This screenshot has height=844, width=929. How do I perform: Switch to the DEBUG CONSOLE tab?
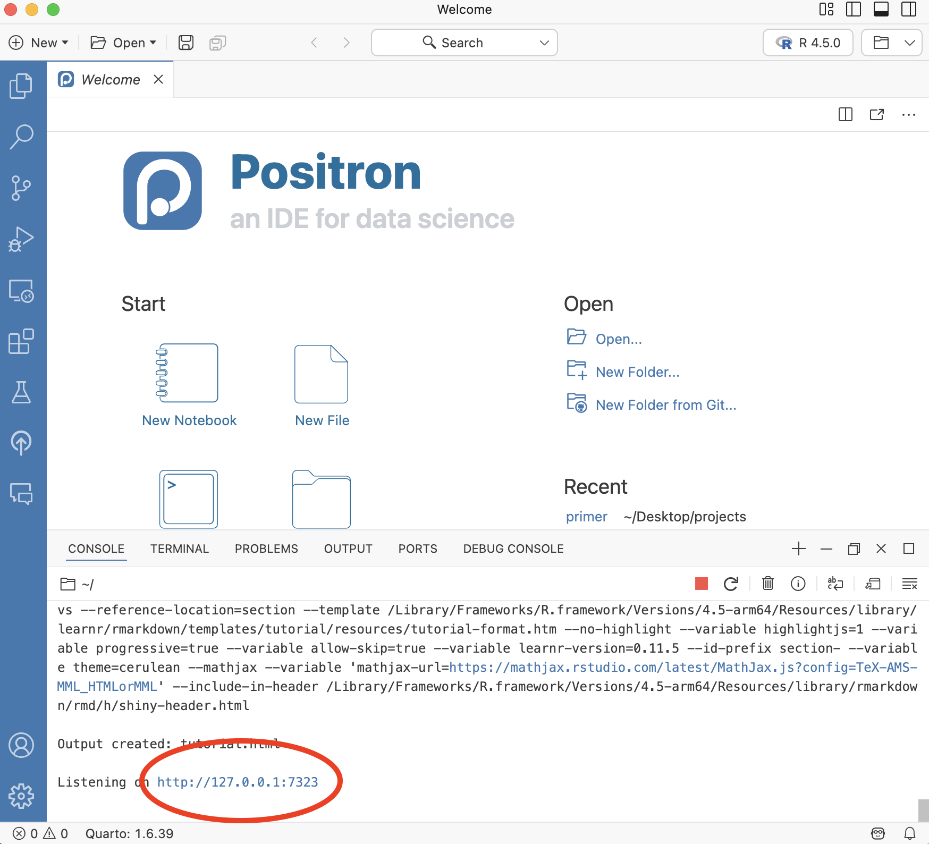click(x=513, y=548)
